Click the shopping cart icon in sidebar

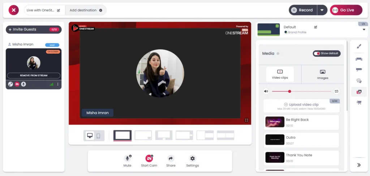pos(359,102)
